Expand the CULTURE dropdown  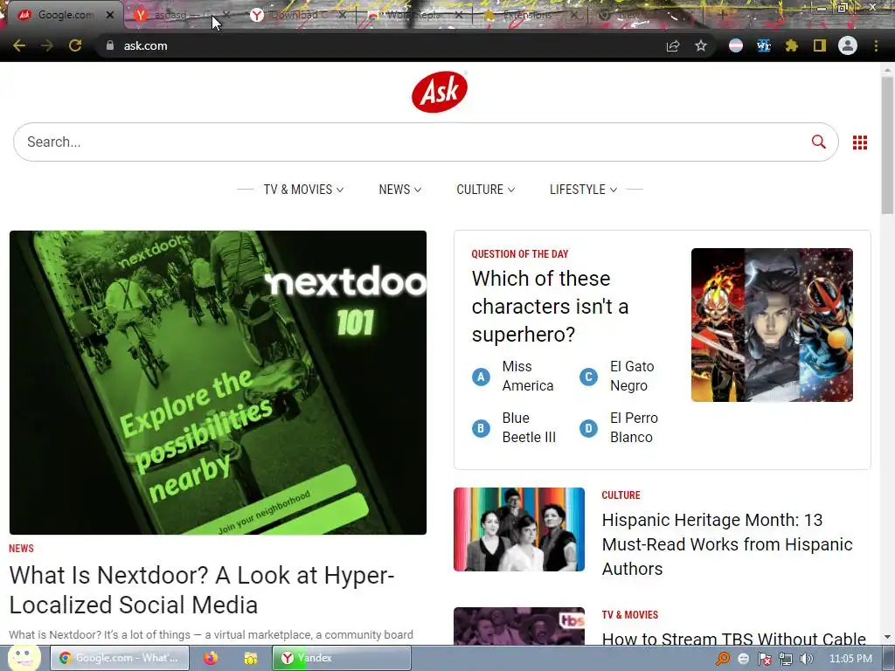(x=485, y=190)
